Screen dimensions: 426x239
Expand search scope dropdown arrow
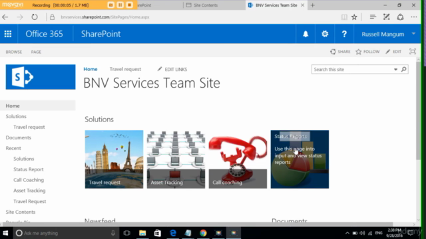(395, 69)
